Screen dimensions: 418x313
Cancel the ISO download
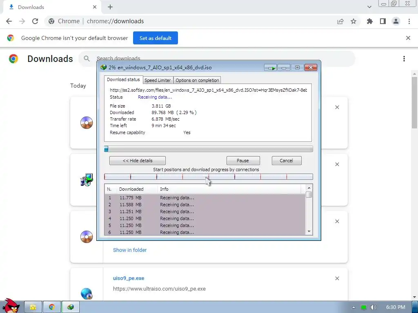tap(286, 161)
